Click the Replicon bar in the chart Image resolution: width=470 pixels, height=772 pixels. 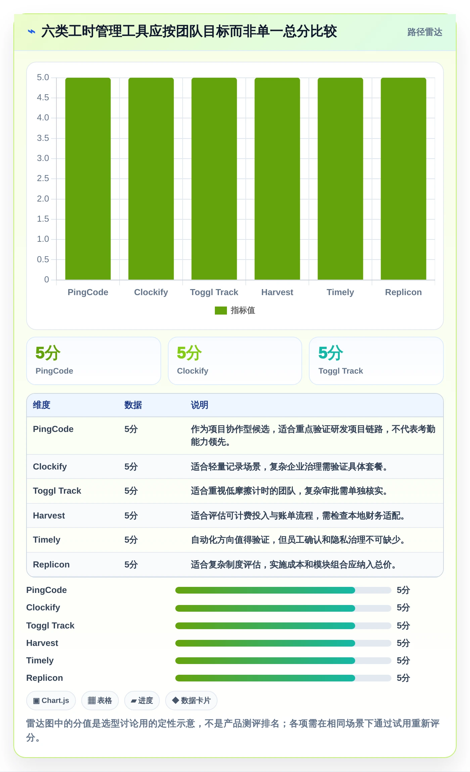point(404,179)
